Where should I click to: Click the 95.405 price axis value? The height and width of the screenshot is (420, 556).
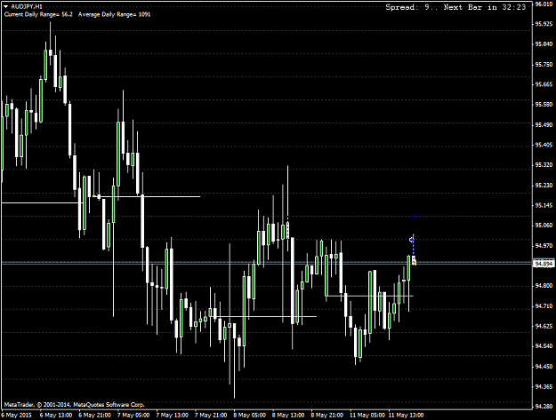coord(544,145)
